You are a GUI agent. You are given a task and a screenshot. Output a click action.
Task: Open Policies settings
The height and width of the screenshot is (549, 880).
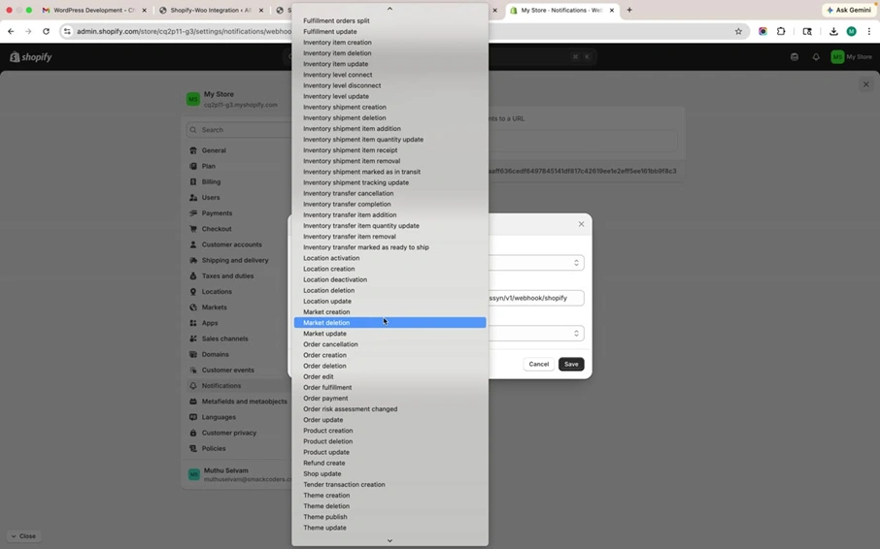pos(214,449)
